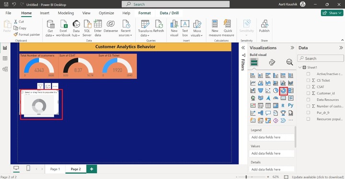Expand the Filters pane
Screen dimensions: 345x179
243,48
